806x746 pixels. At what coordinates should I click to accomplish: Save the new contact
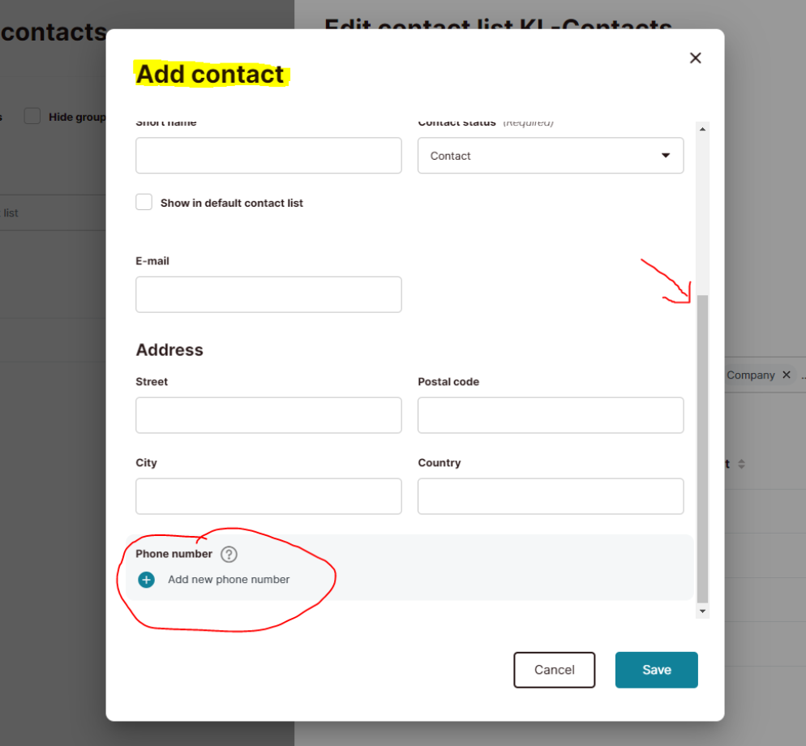(x=657, y=670)
